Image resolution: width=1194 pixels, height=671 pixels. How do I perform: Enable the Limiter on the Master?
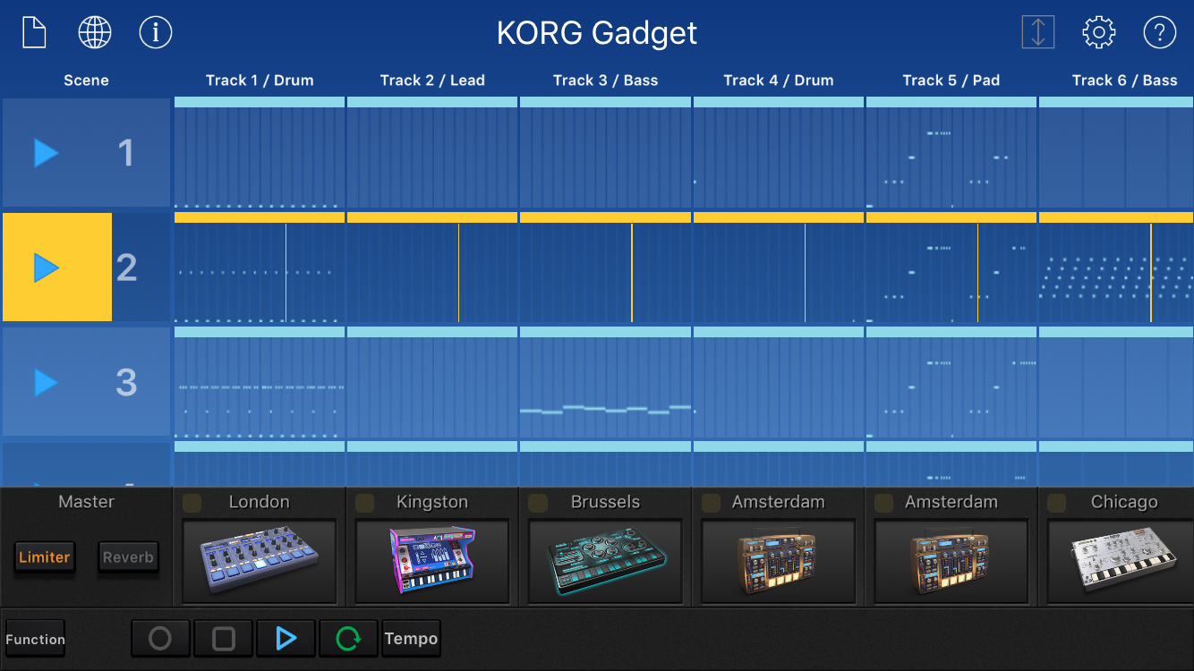click(x=45, y=556)
